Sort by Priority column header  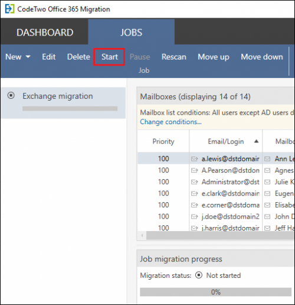coord(163,141)
